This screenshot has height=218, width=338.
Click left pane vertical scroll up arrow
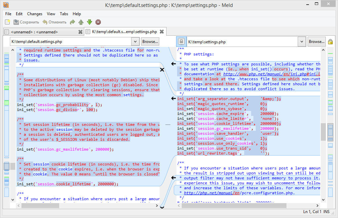pyautogui.click(x=13, y=50)
